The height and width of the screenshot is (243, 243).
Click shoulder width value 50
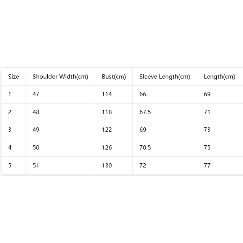point(36,148)
